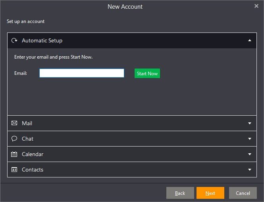The image size is (264, 202).
Task: Expand the Chat section arrow
Action: (250, 139)
